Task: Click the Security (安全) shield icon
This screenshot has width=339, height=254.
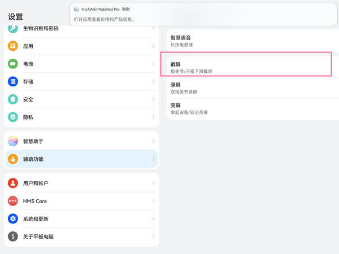Action: pos(13,99)
